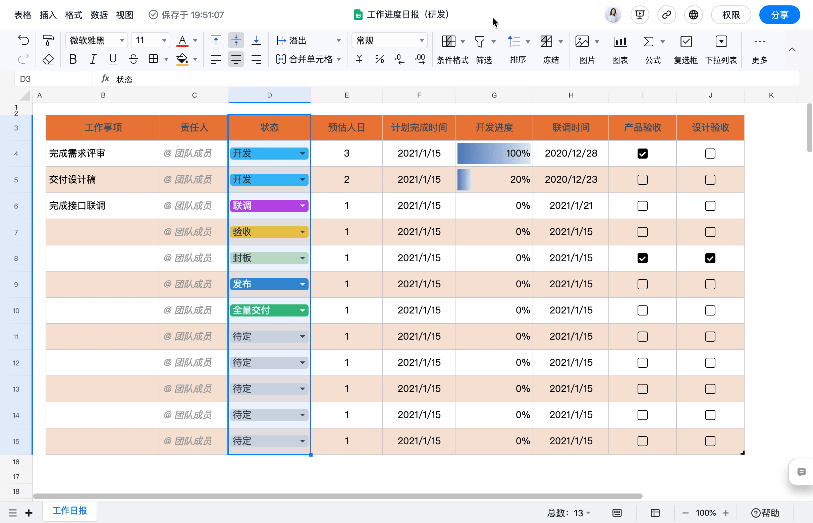Copy document link with chain icon

666,15
